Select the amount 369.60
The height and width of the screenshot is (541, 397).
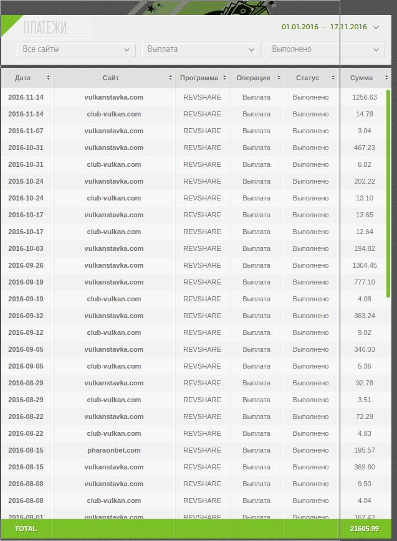click(365, 468)
